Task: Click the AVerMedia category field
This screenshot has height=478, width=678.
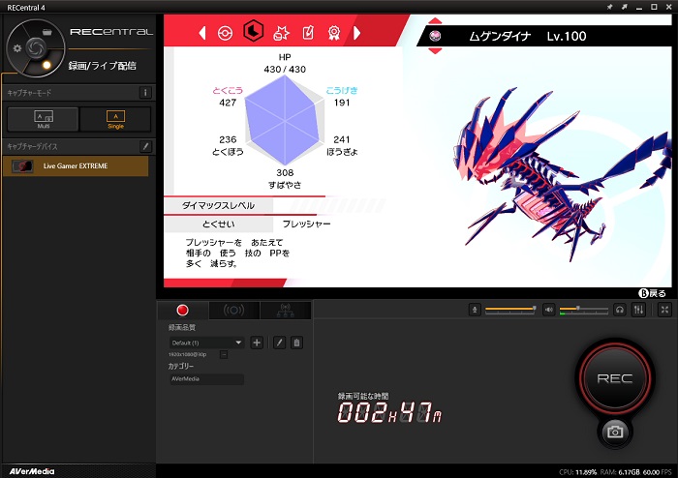Action: coord(206,379)
